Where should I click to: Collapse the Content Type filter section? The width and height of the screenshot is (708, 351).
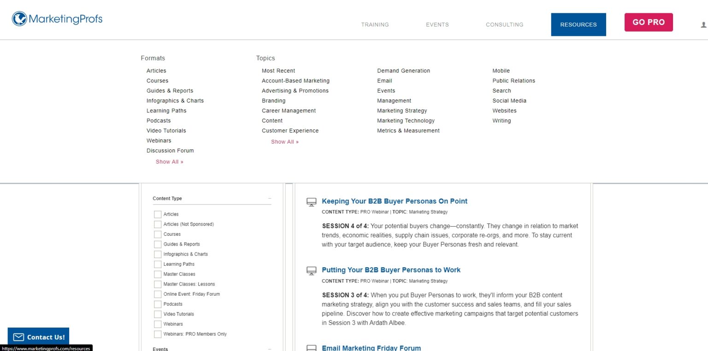269,198
